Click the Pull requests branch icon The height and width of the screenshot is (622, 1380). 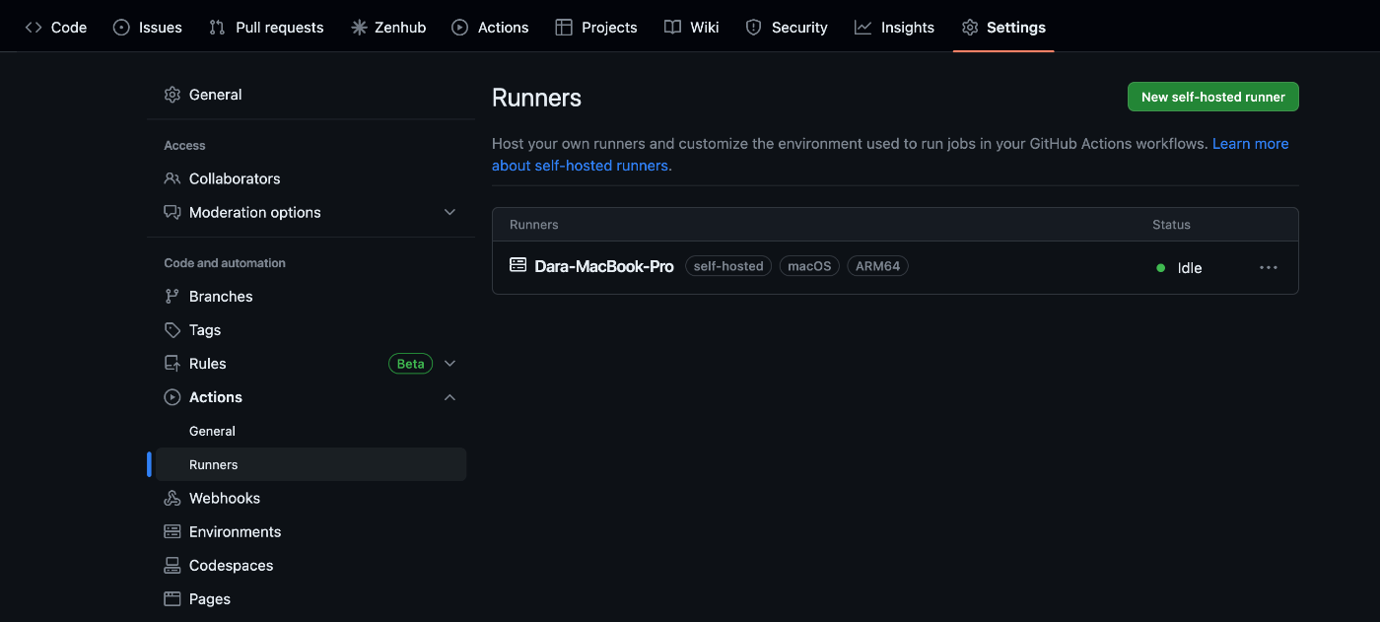[x=217, y=28]
